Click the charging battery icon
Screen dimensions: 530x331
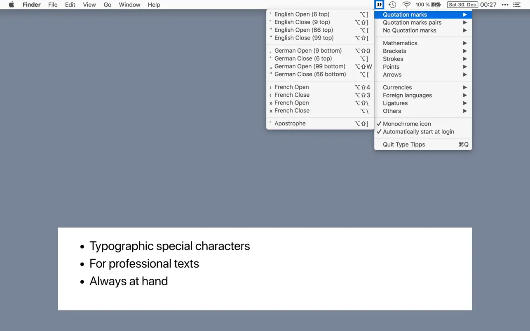coord(435,5)
